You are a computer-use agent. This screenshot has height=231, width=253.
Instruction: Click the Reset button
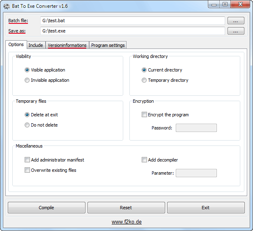click(x=126, y=208)
